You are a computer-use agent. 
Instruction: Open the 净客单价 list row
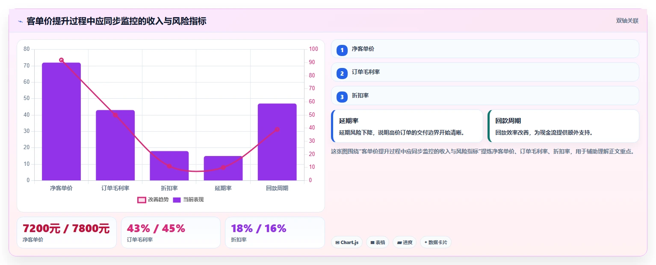(x=485, y=49)
